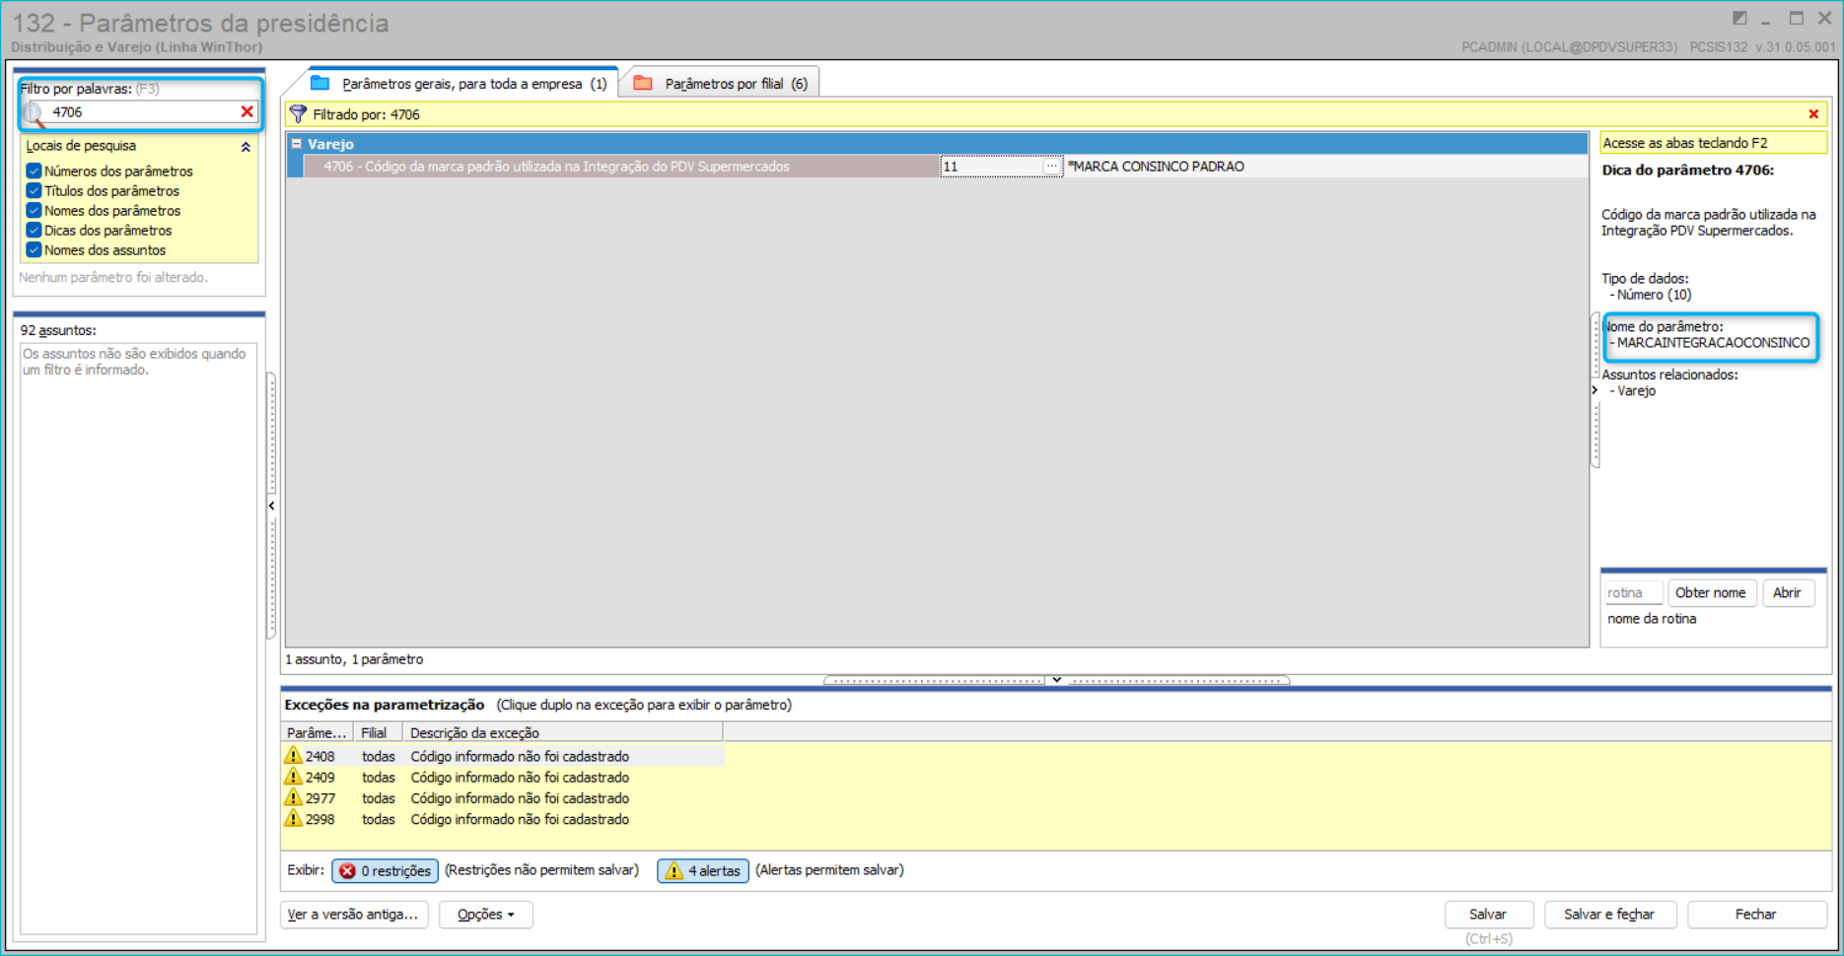Click '1 assunto, 1 parâmetro' status text
This screenshot has height=956, width=1844.
(354, 659)
